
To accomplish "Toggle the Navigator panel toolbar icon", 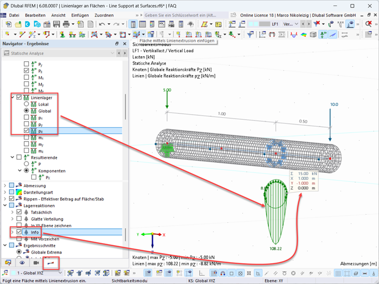I will [x=133, y=24].
